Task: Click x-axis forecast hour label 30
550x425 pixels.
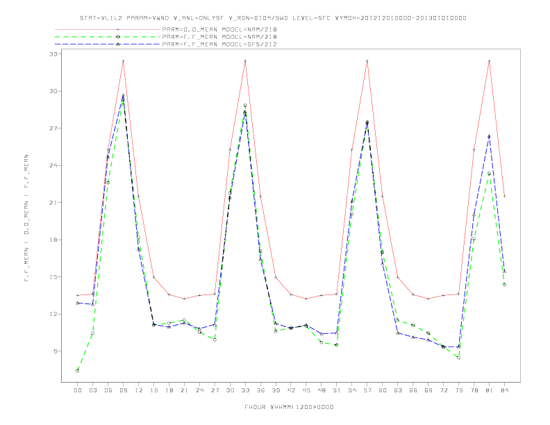Action: [230, 390]
